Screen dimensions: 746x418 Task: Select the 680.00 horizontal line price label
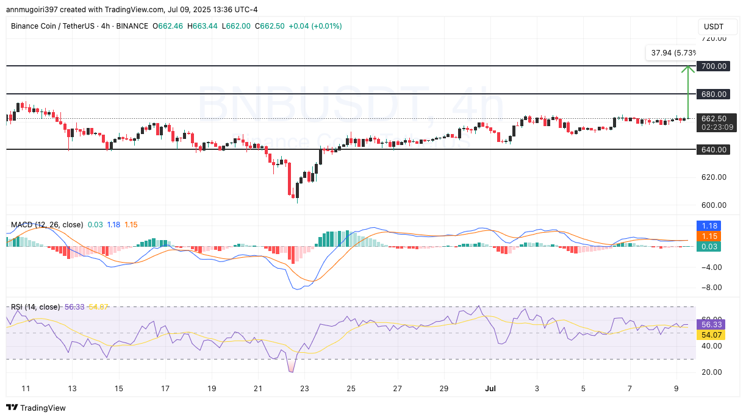coord(714,94)
